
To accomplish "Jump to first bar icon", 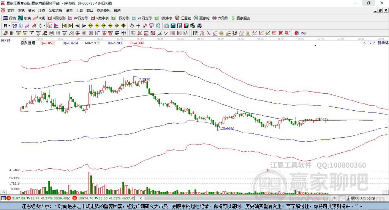I will [x=64, y=26].
